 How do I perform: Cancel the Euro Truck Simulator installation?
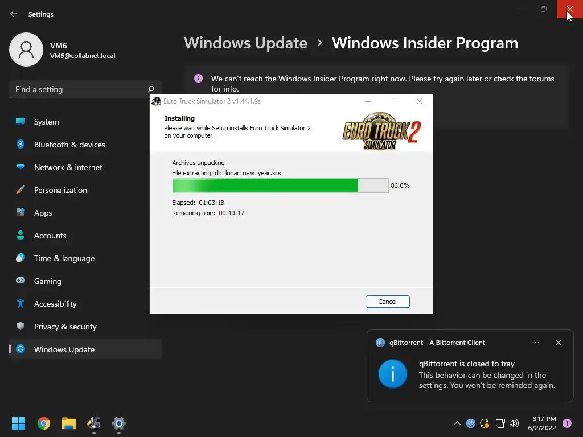click(387, 302)
